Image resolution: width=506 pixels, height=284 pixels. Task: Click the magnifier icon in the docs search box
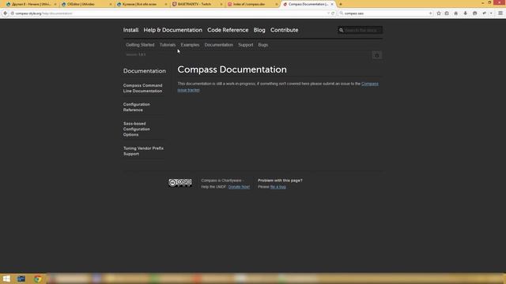341,30
